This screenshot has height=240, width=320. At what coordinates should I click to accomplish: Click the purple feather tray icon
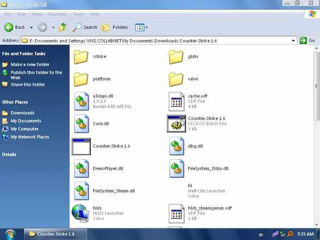coord(275,234)
